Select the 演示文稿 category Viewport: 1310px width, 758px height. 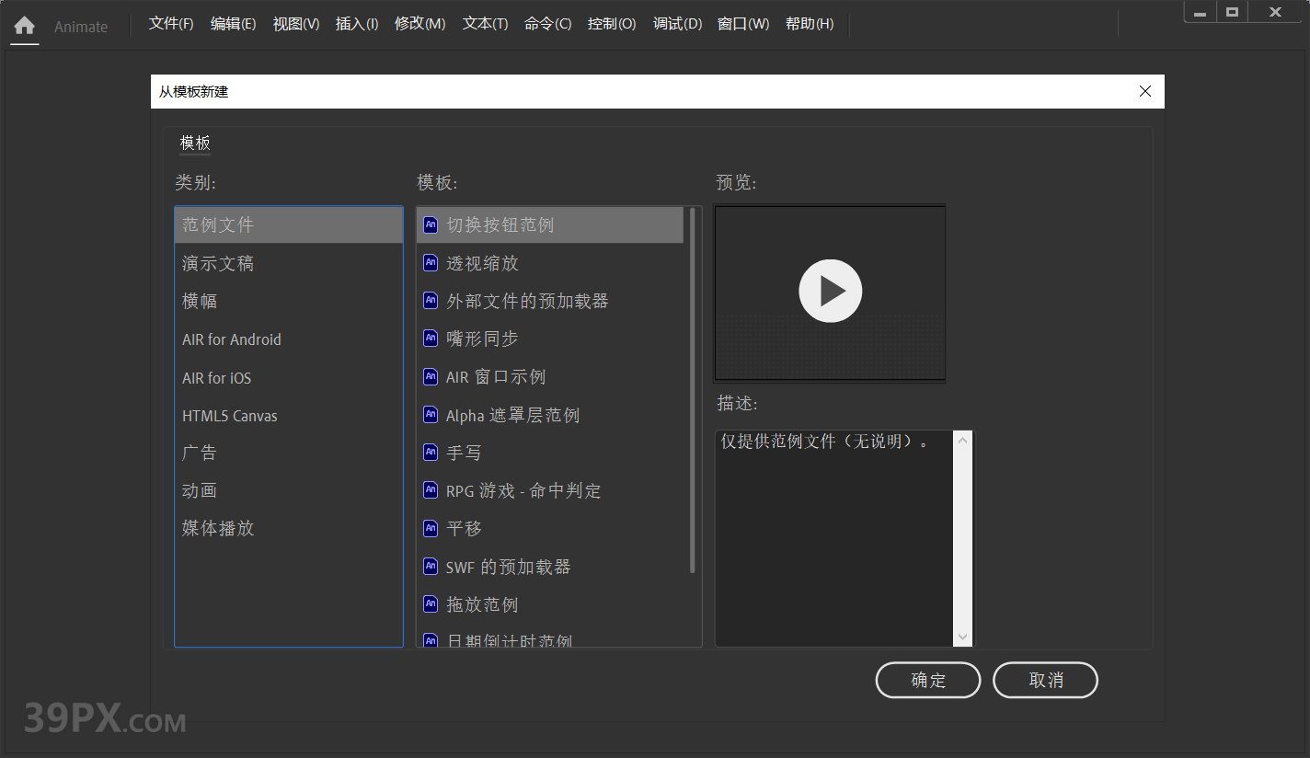(289, 263)
